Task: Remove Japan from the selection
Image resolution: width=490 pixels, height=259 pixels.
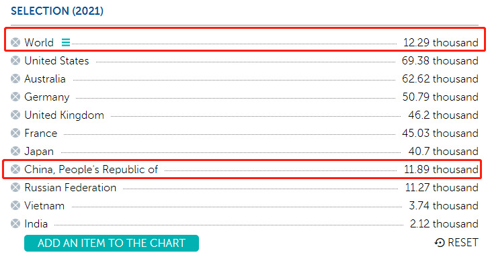Action: 15,151
